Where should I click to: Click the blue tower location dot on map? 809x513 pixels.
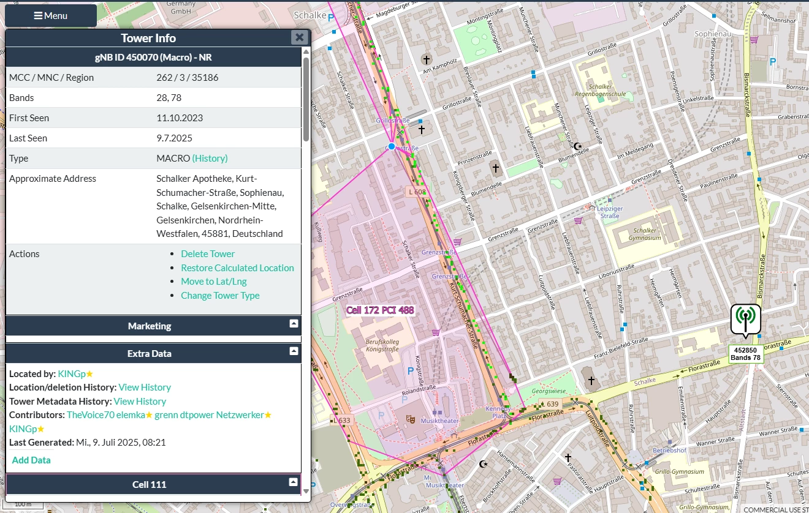[392, 147]
